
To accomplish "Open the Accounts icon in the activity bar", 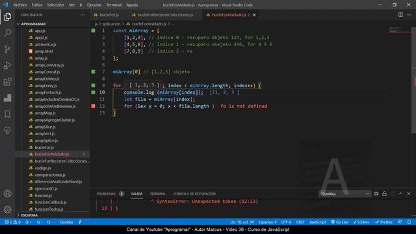I will click(x=7, y=194).
